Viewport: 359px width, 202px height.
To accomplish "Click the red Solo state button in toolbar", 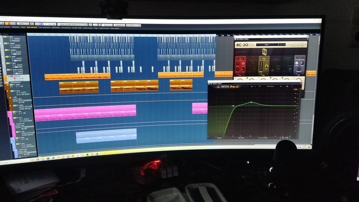I will (9, 23).
